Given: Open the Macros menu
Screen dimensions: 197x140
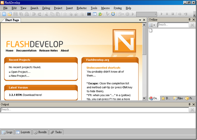Looking at the screenshot, I should [x=105, y=8].
